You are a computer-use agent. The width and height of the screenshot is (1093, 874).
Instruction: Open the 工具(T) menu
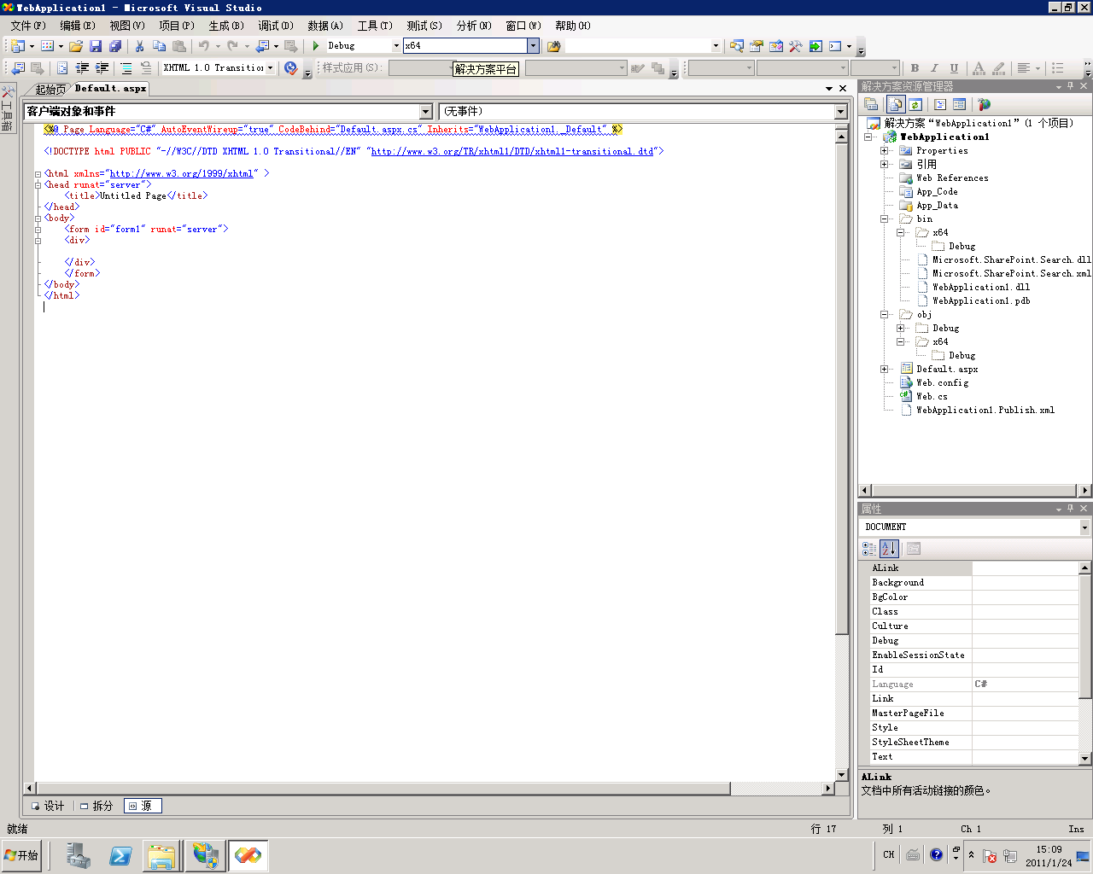tap(375, 26)
